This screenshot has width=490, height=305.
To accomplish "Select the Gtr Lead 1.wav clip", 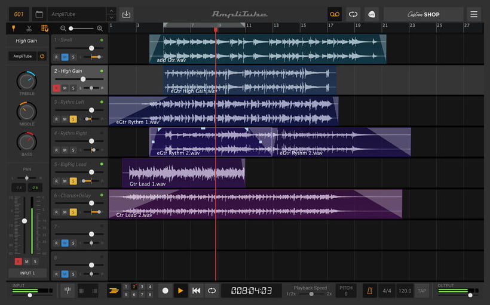I will pos(183,172).
